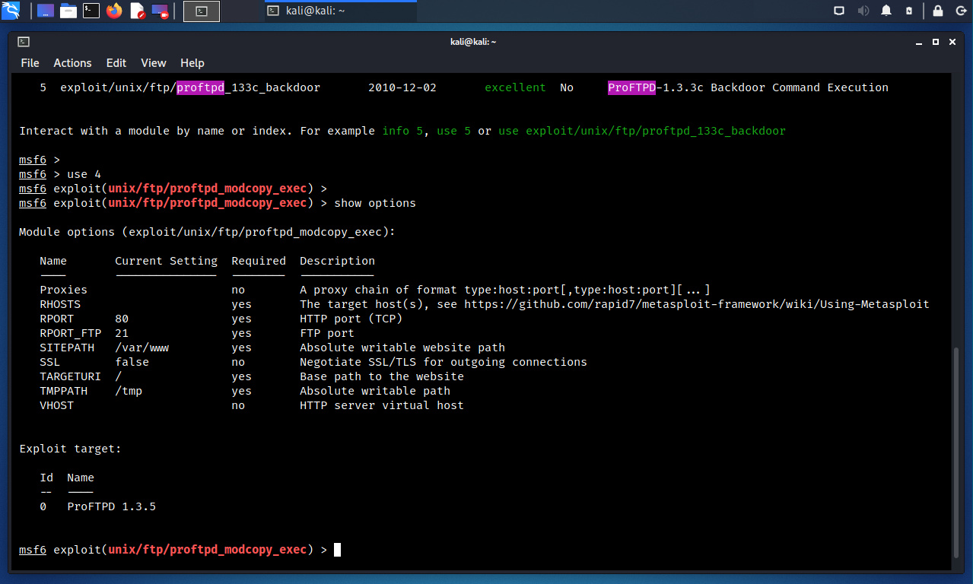Screen dimensions: 973x584
Task: Launch terminal emulator from the panel
Action: (x=91, y=11)
